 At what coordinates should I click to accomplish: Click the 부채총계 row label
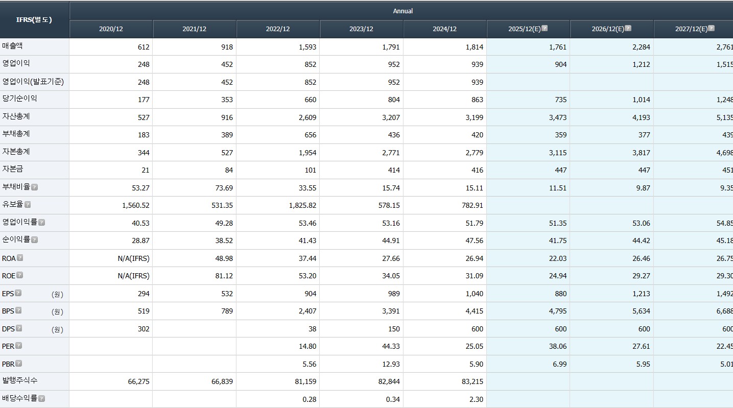click(16, 134)
